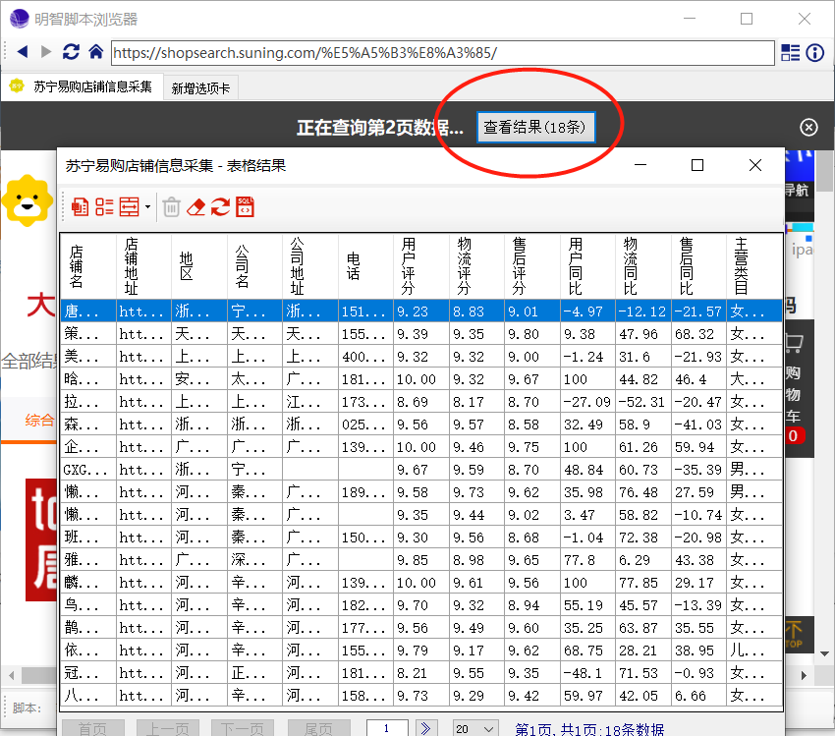Image resolution: width=835 pixels, height=736 pixels.
Task: Click the page number input field
Action: tap(387, 728)
